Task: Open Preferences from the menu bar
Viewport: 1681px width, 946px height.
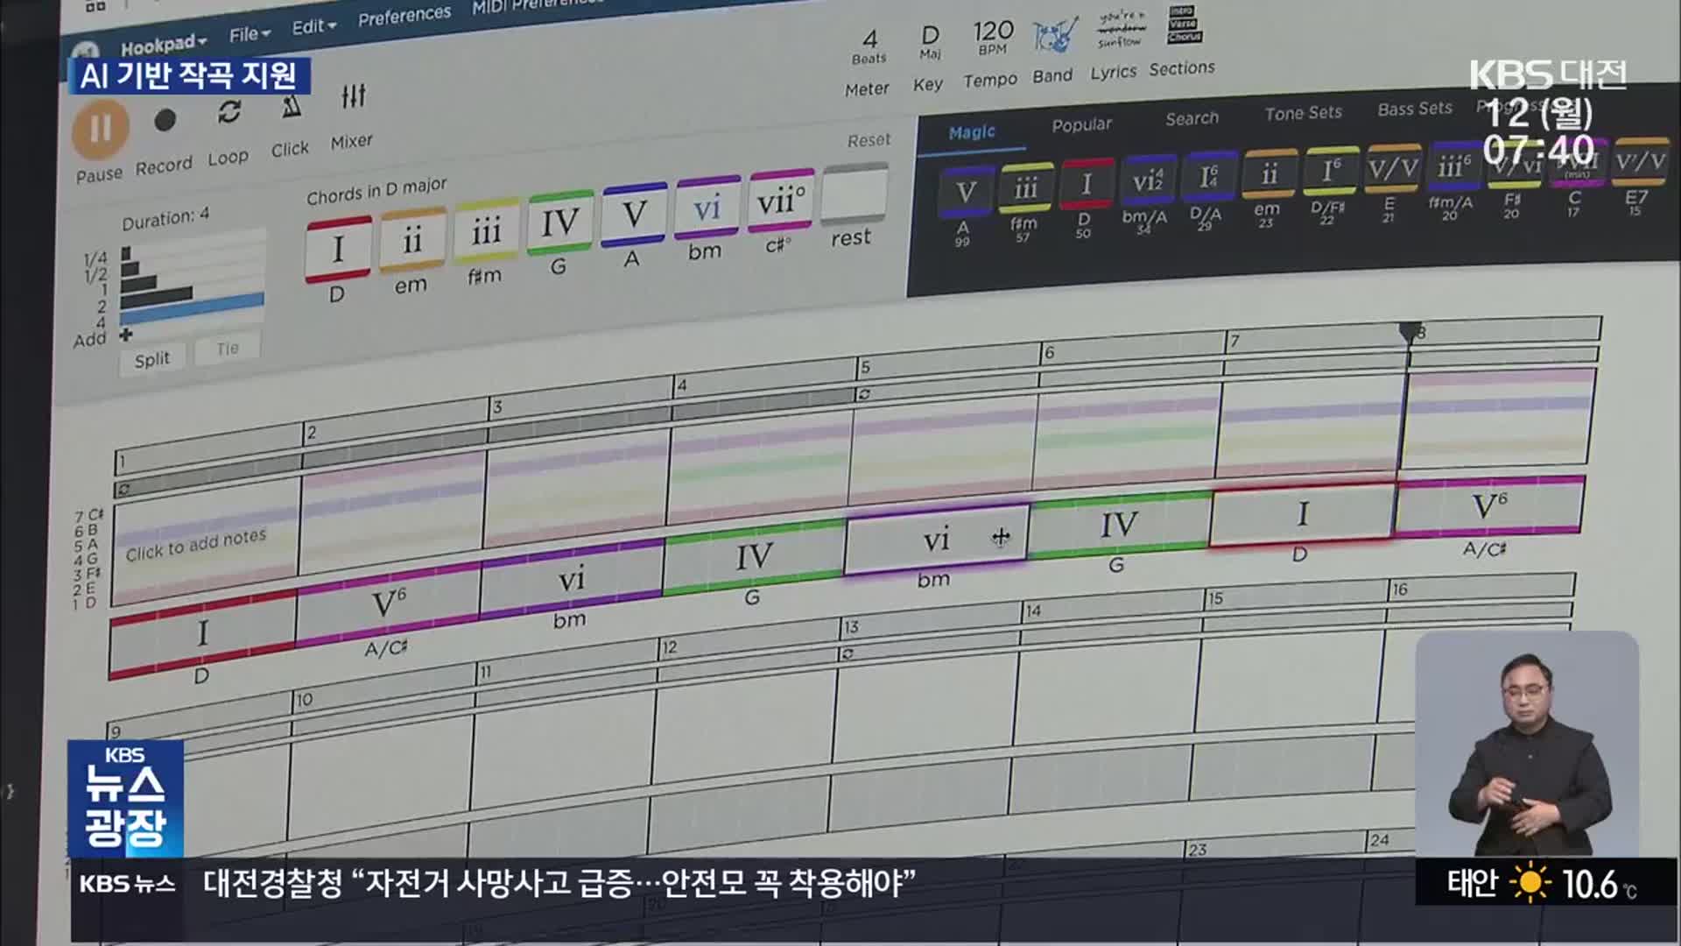Action: point(404,15)
